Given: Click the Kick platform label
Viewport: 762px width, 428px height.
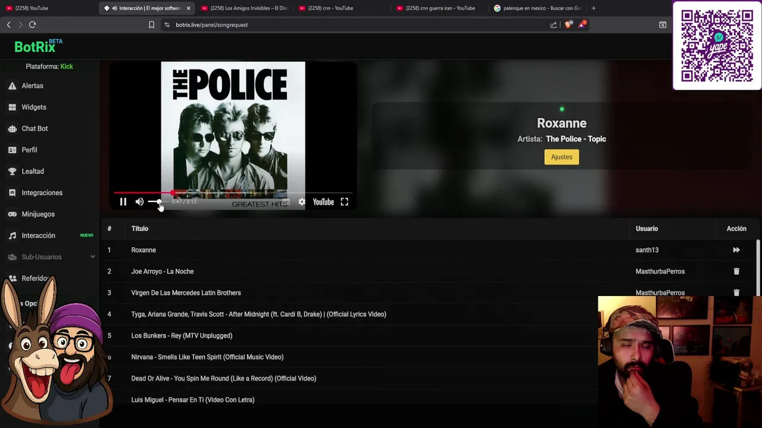Looking at the screenshot, I should [x=67, y=67].
